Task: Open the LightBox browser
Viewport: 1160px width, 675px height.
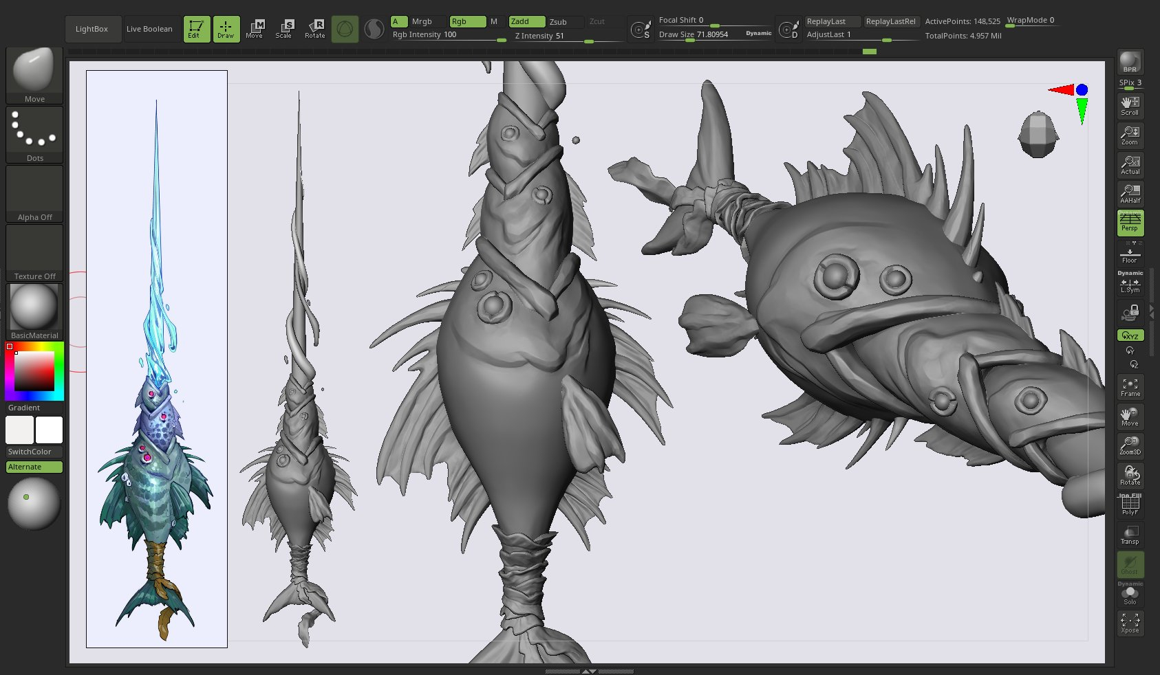Action: pos(92,29)
